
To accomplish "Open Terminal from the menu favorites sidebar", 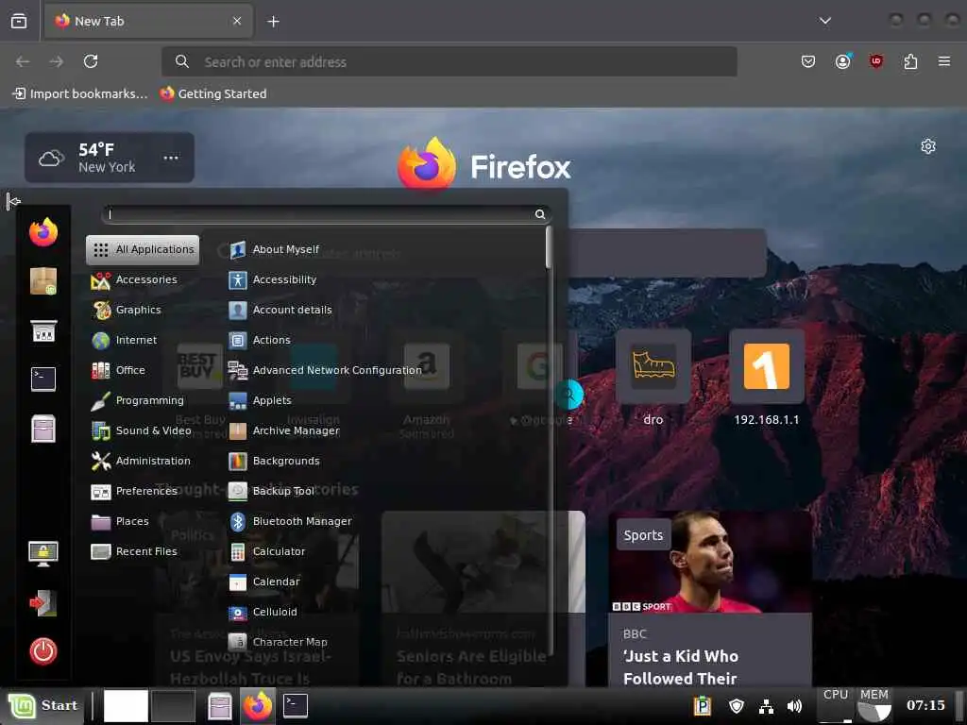I will click(43, 379).
